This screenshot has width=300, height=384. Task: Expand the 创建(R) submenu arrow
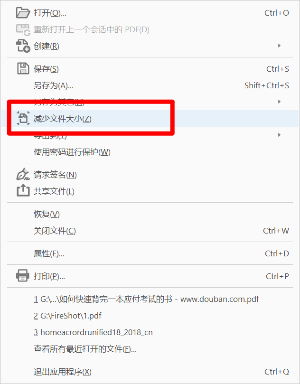[x=279, y=46]
